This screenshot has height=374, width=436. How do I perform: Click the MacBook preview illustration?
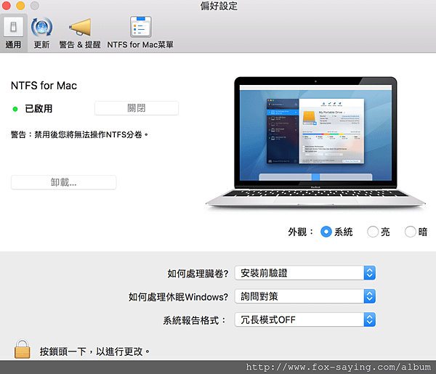click(315, 142)
